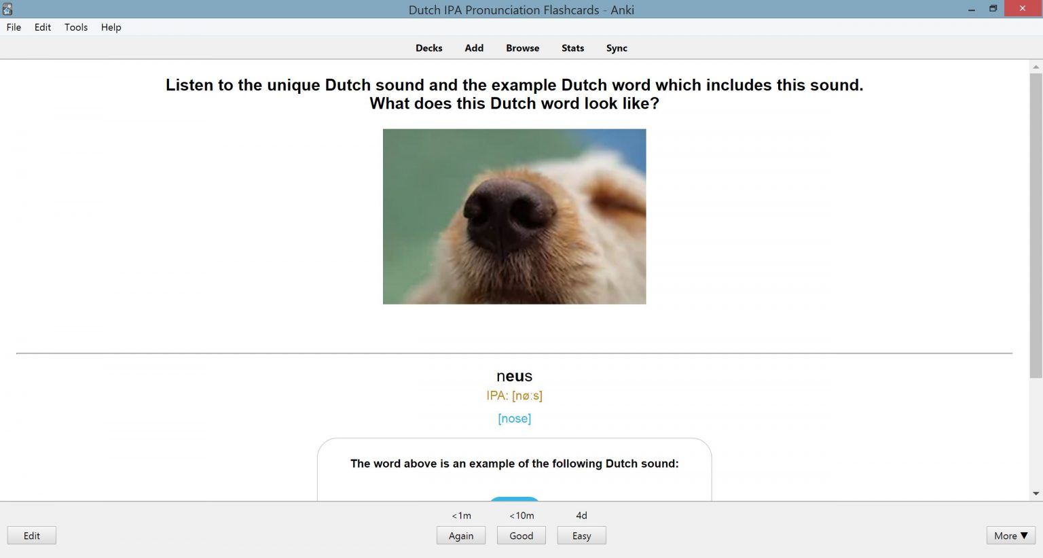
Task: Edit the current flashcard
Action: pyautogui.click(x=31, y=536)
